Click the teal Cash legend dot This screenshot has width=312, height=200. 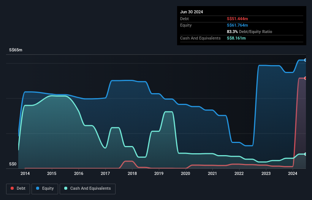(x=66, y=189)
